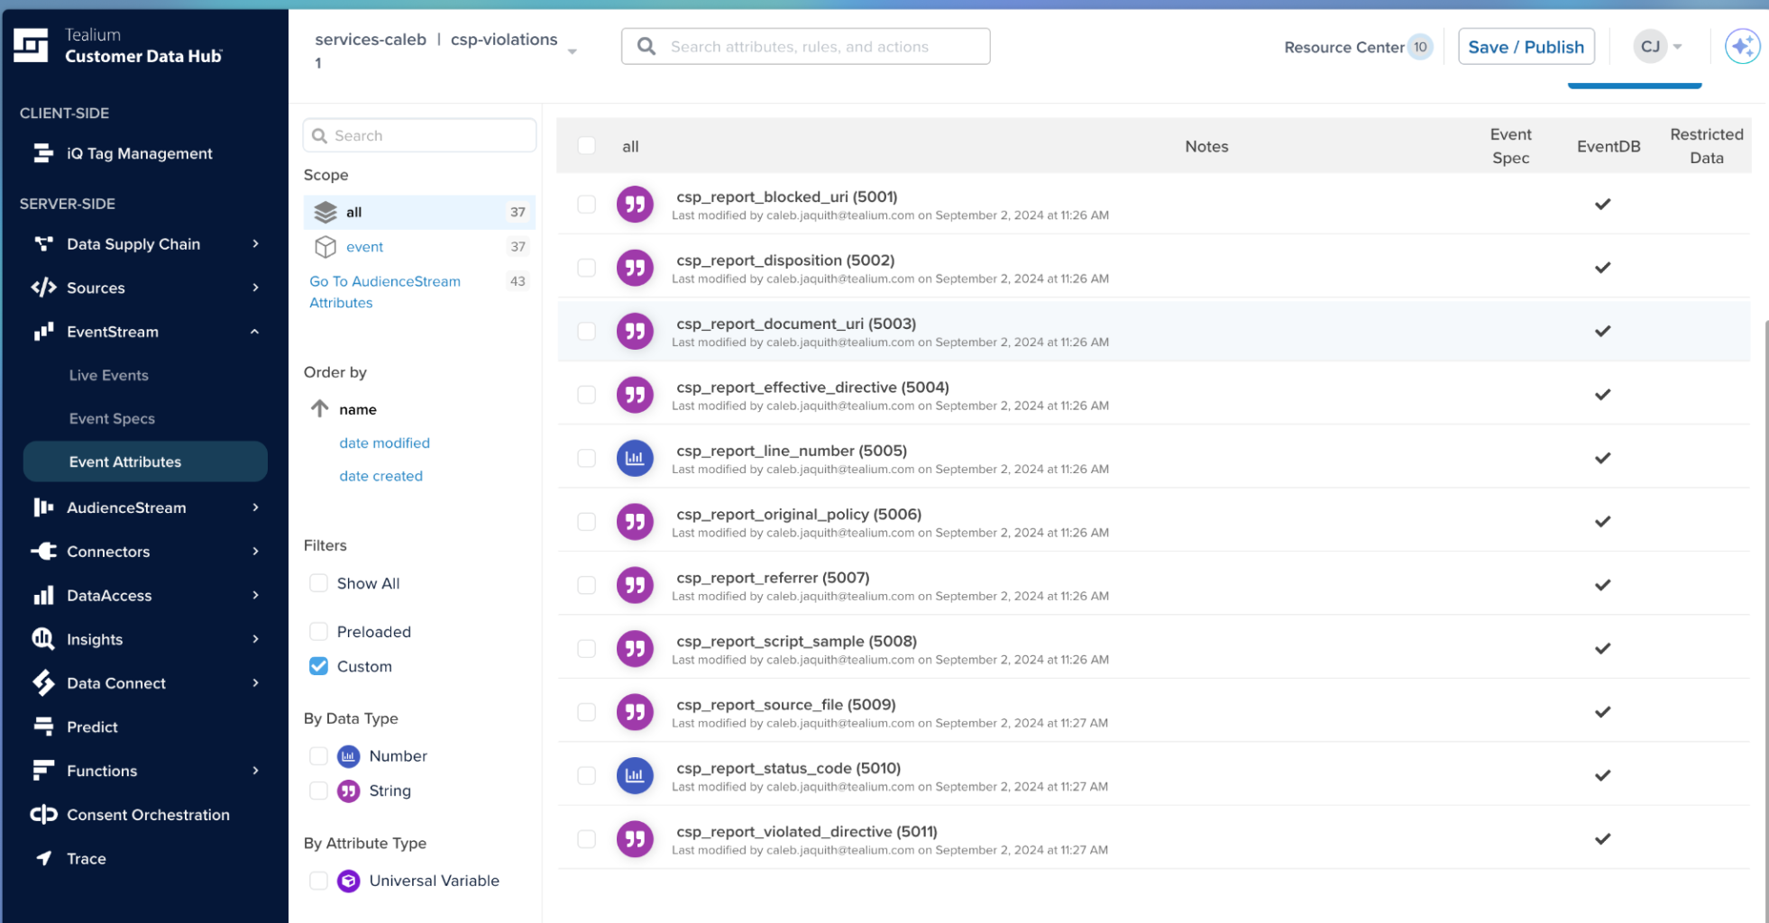The image size is (1769, 923).
Task: Open the profile selector dropdown arrow
Action: [x=573, y=51]
